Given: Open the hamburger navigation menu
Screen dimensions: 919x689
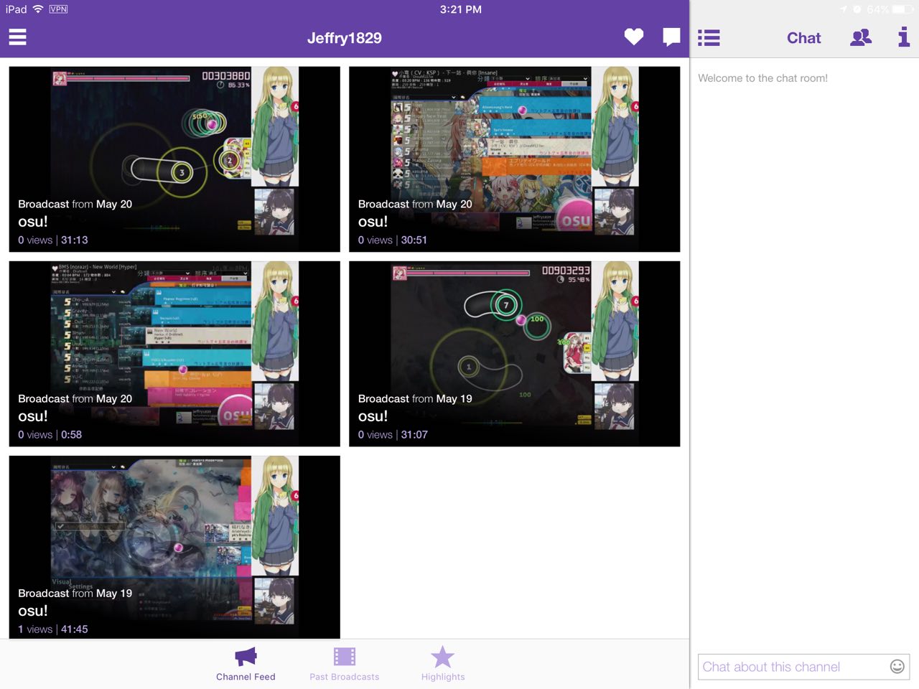Looking at the screenshot, I should (x=17, y=37).
